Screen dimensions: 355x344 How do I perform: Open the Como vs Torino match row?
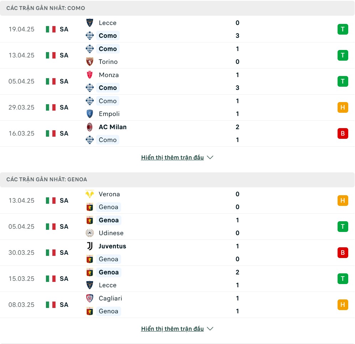(177, 55)
